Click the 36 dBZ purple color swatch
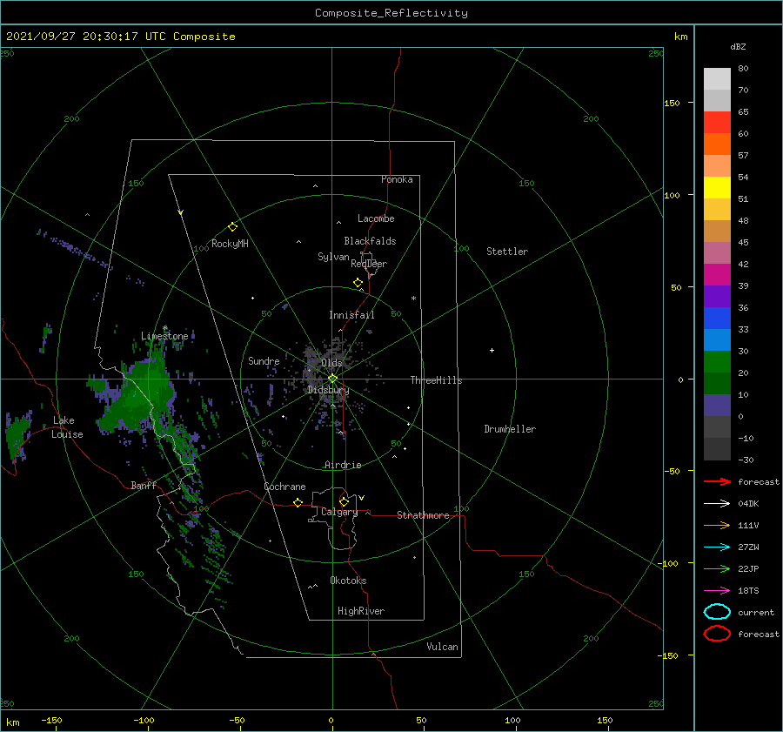Viewport: 783px width, 732px height. [717, 297]
